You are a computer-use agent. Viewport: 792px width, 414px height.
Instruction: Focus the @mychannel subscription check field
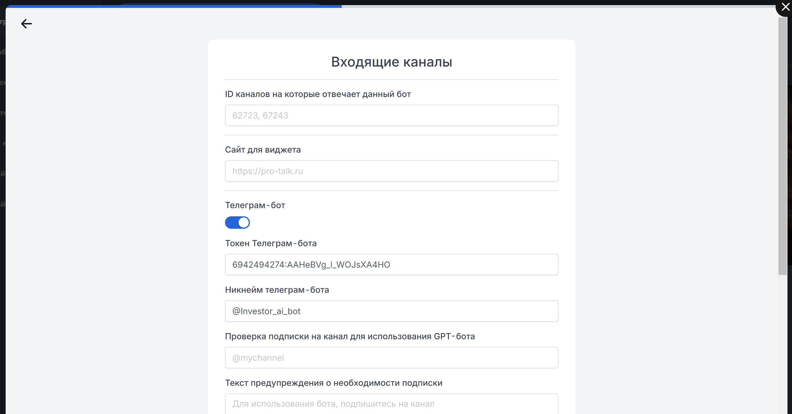(x=391, y=358)
